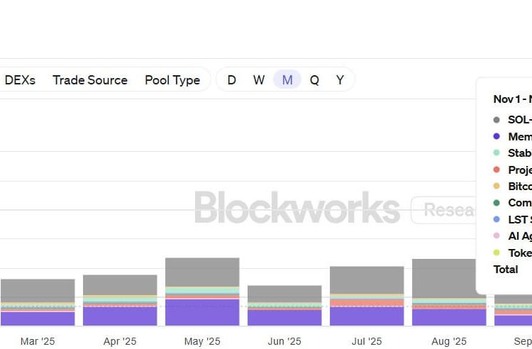Toggle the blue LST legend dot

click(496, 219)
